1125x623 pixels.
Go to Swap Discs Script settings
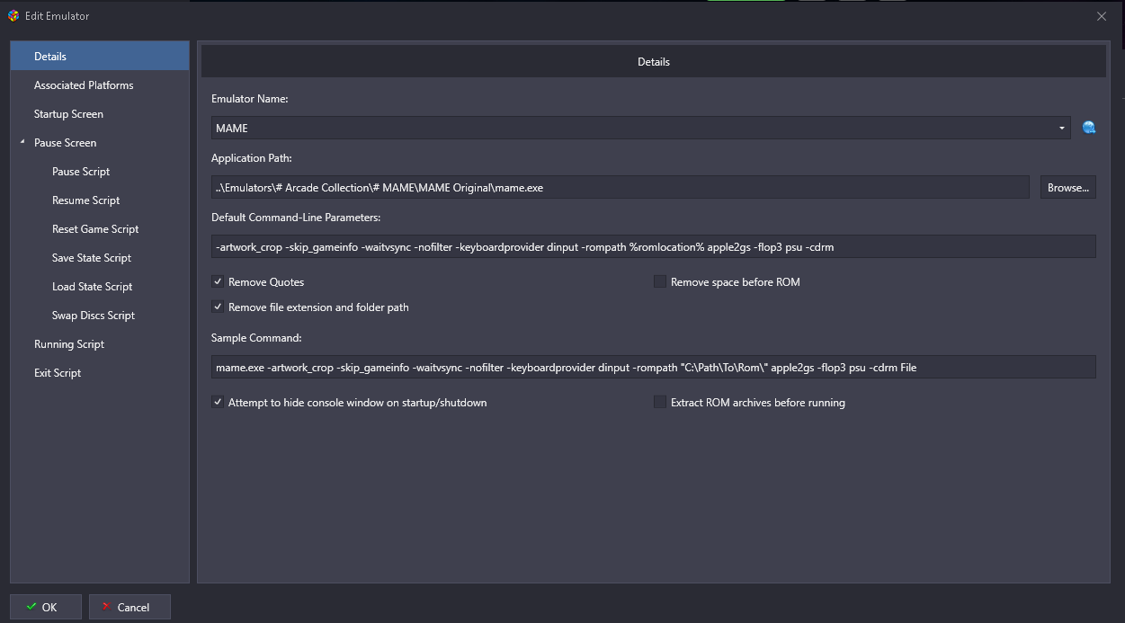tap(94, 316)
